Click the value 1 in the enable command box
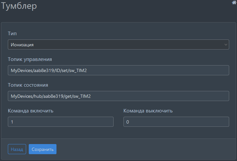 click(x=12, y=122)
